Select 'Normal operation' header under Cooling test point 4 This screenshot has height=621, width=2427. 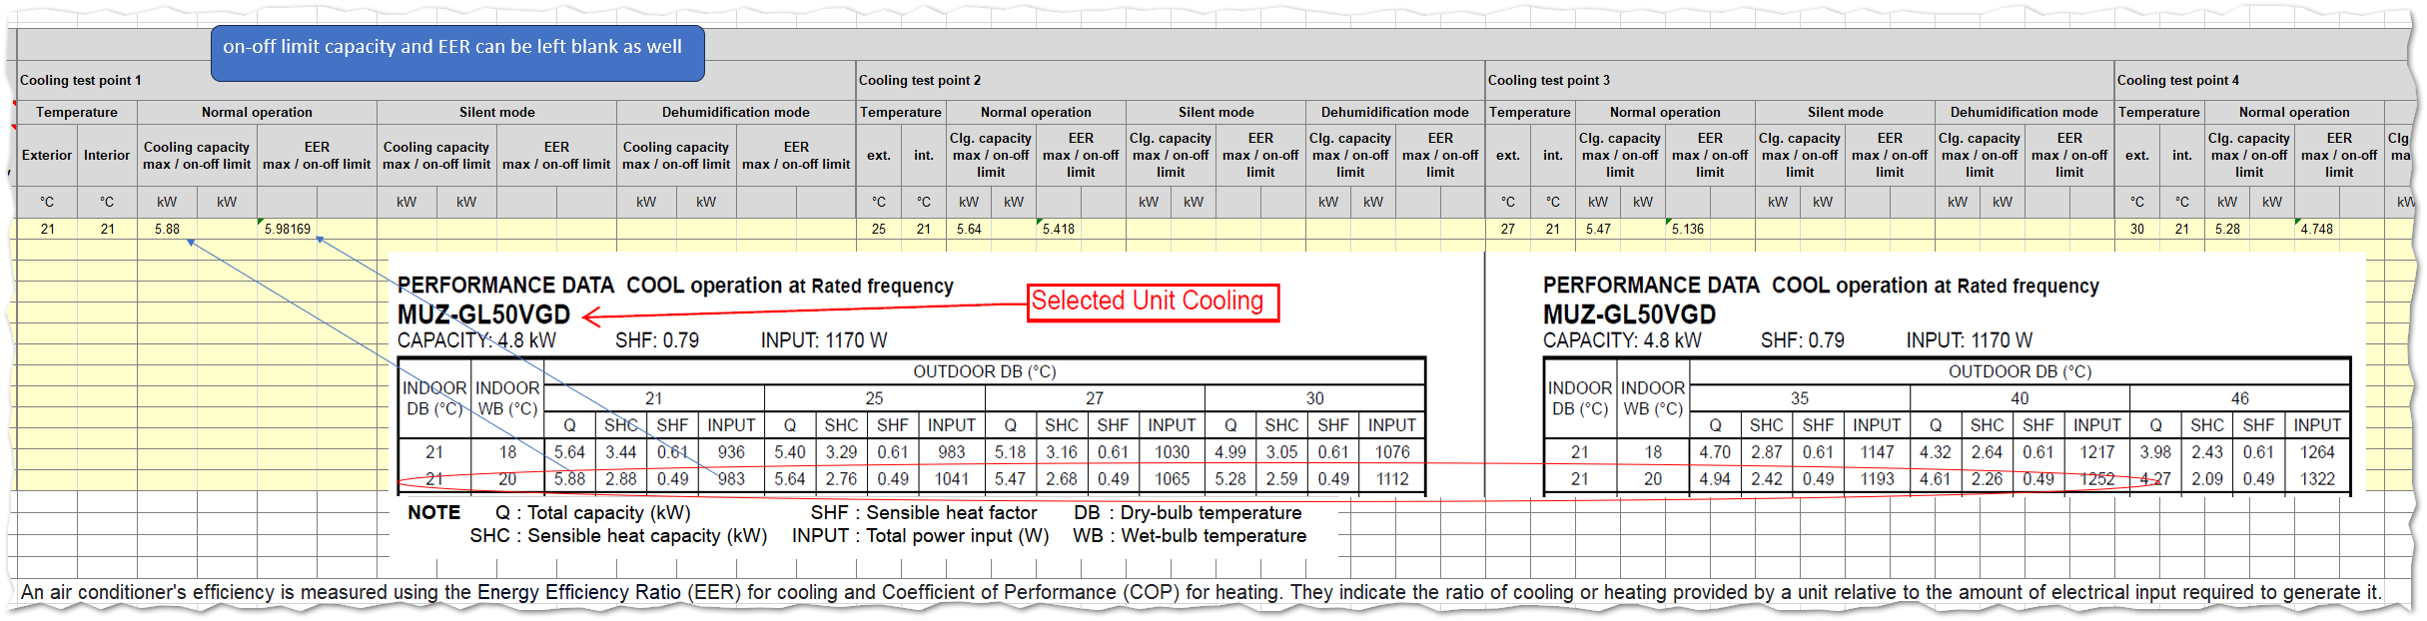[2294, 112]
